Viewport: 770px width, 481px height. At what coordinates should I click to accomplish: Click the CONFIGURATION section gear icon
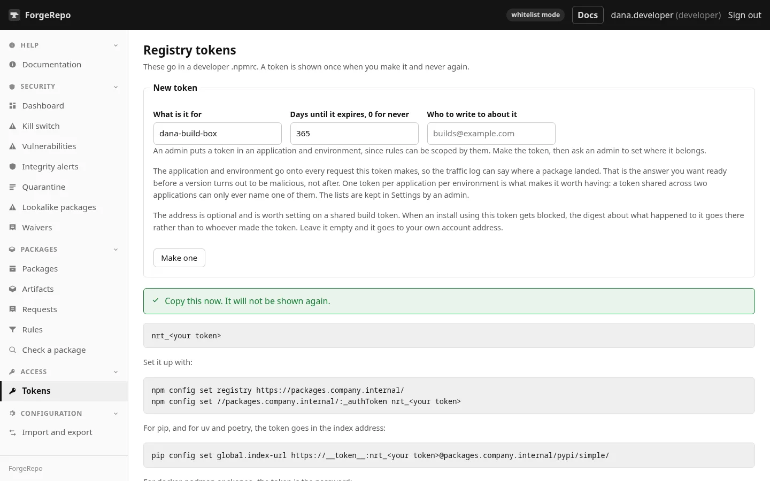click(12, 414)
